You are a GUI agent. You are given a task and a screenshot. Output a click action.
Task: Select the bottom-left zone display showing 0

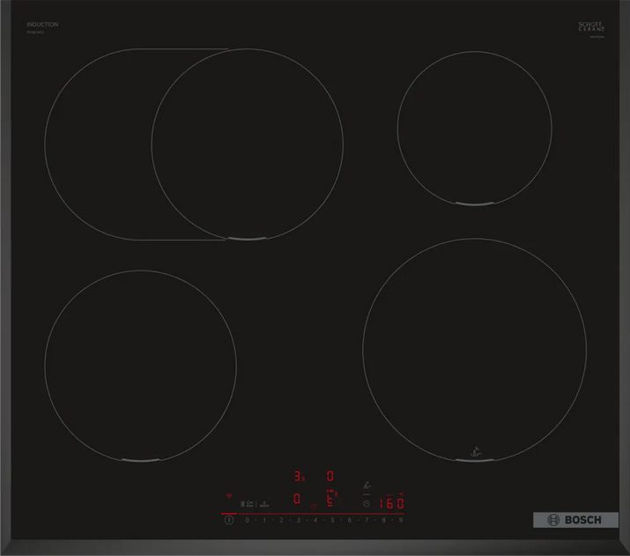tap(298, 500)
